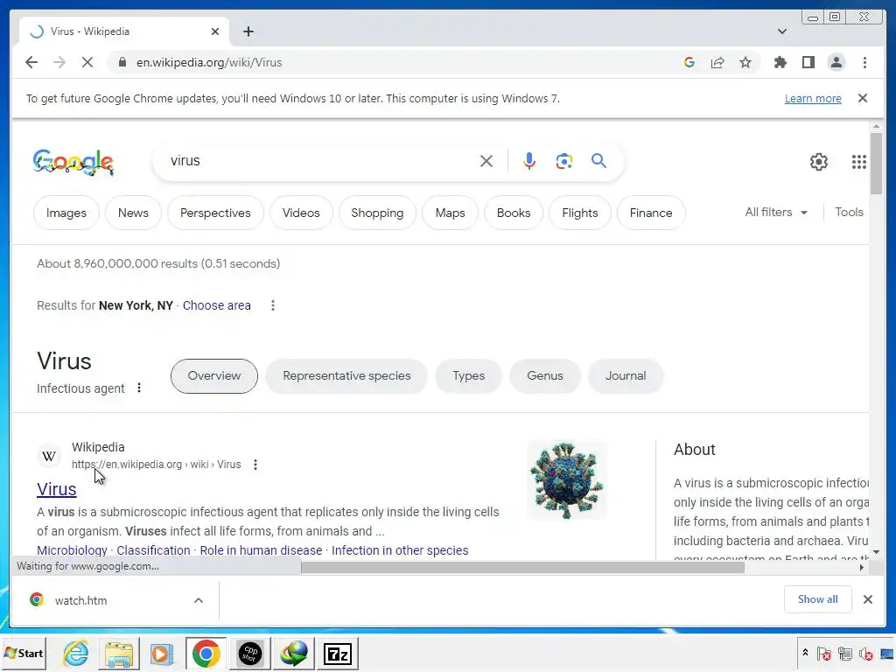Close the downloads bar

[x=867, y=598]
